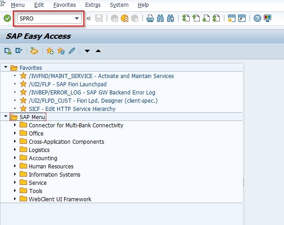Click the window control icon left of Menu
The width and height of the screenshot is (284, 225).
point(3,4)
